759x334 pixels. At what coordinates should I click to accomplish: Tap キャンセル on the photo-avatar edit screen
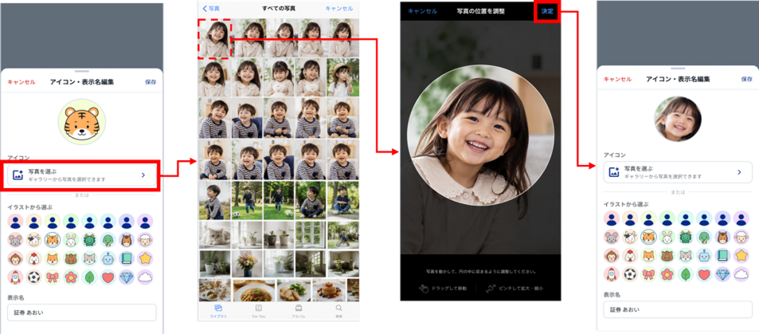point(617,79)
